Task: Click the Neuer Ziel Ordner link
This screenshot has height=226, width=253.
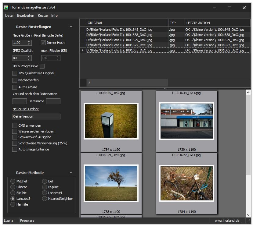Action: pyautogui.click(x=26, y=109)
